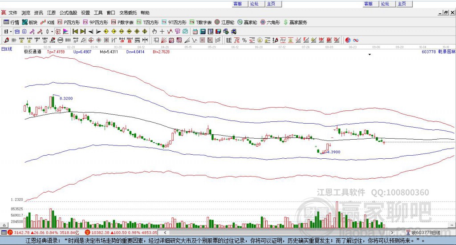Click horizontal scrollbar left arrow
The width and height of the screenshot is (456, 245).
click(x=165, y=233)
